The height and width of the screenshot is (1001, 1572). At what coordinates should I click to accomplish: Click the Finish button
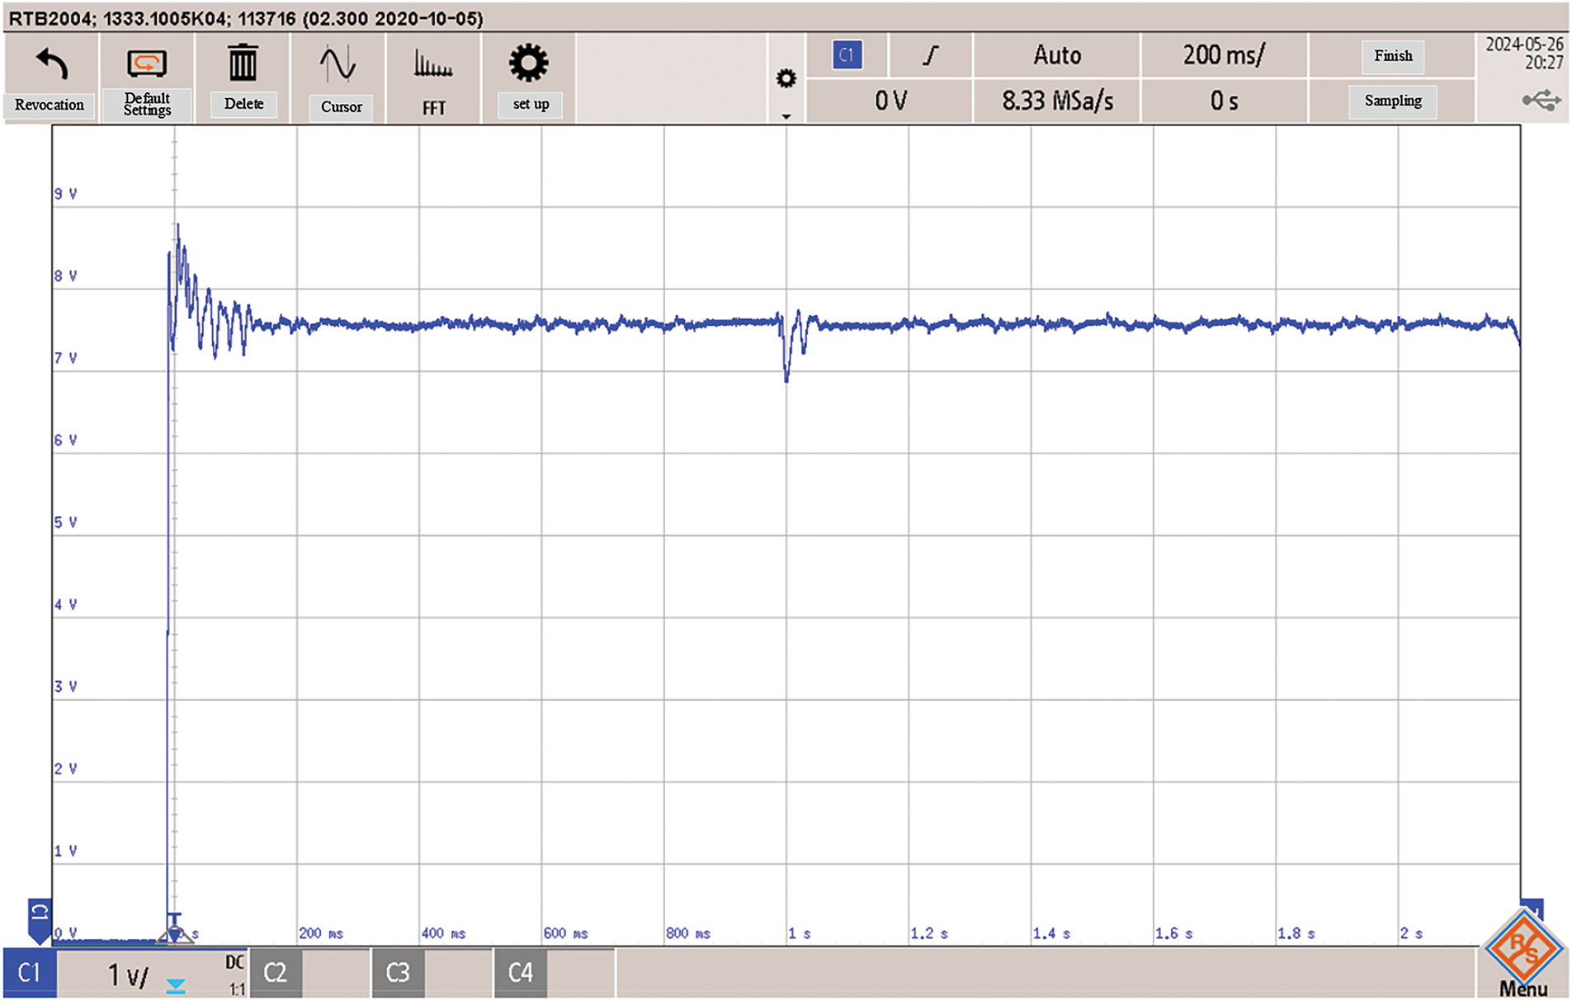(x=1392, y=56)
